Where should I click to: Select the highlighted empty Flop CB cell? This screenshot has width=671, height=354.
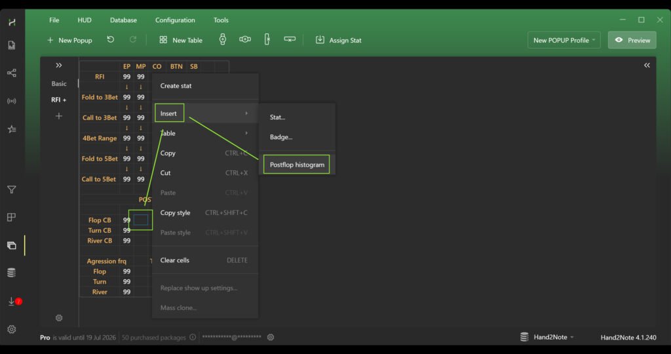141,220
